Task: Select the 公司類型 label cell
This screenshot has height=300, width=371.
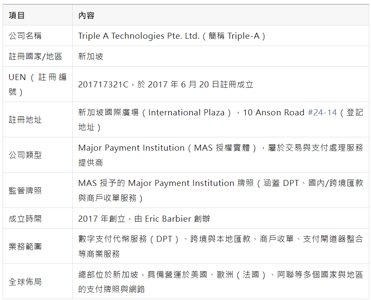Action: 25,155
